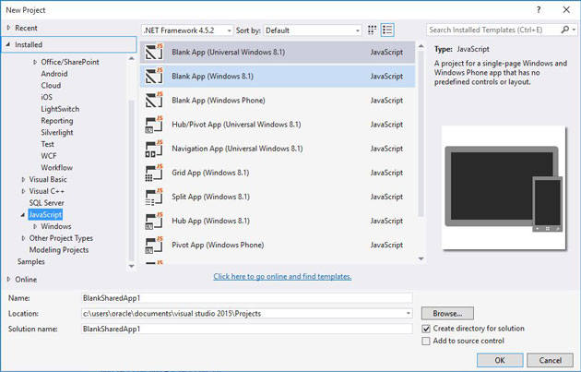This screenshot has width=581, height=372.
Task: Click the template list scroll down arrow
Action: 421,258
